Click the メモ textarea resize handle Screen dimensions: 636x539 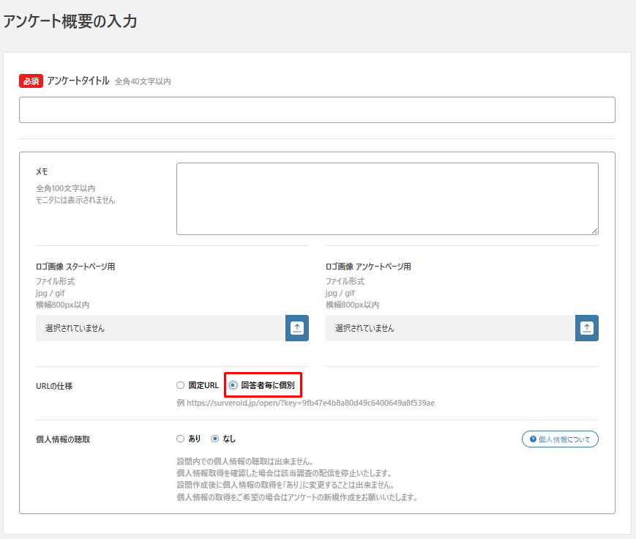point(594,231)
